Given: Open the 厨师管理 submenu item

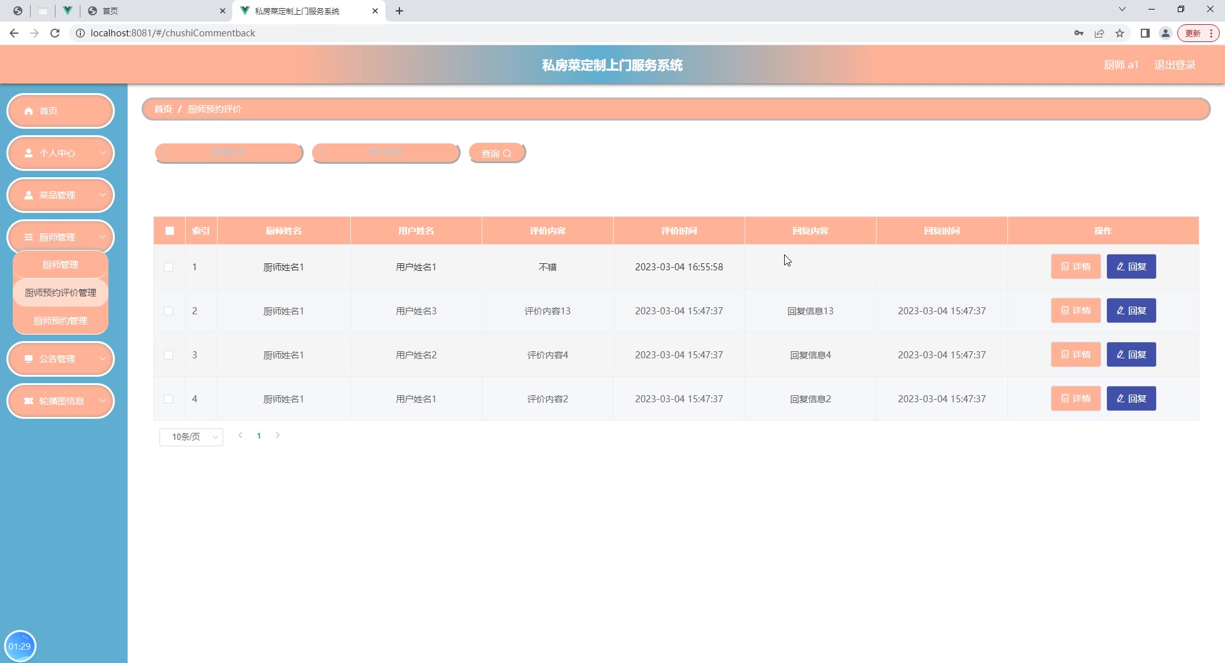Looking at the screenshot, I should pyautogui.click(x=61, y=265).
